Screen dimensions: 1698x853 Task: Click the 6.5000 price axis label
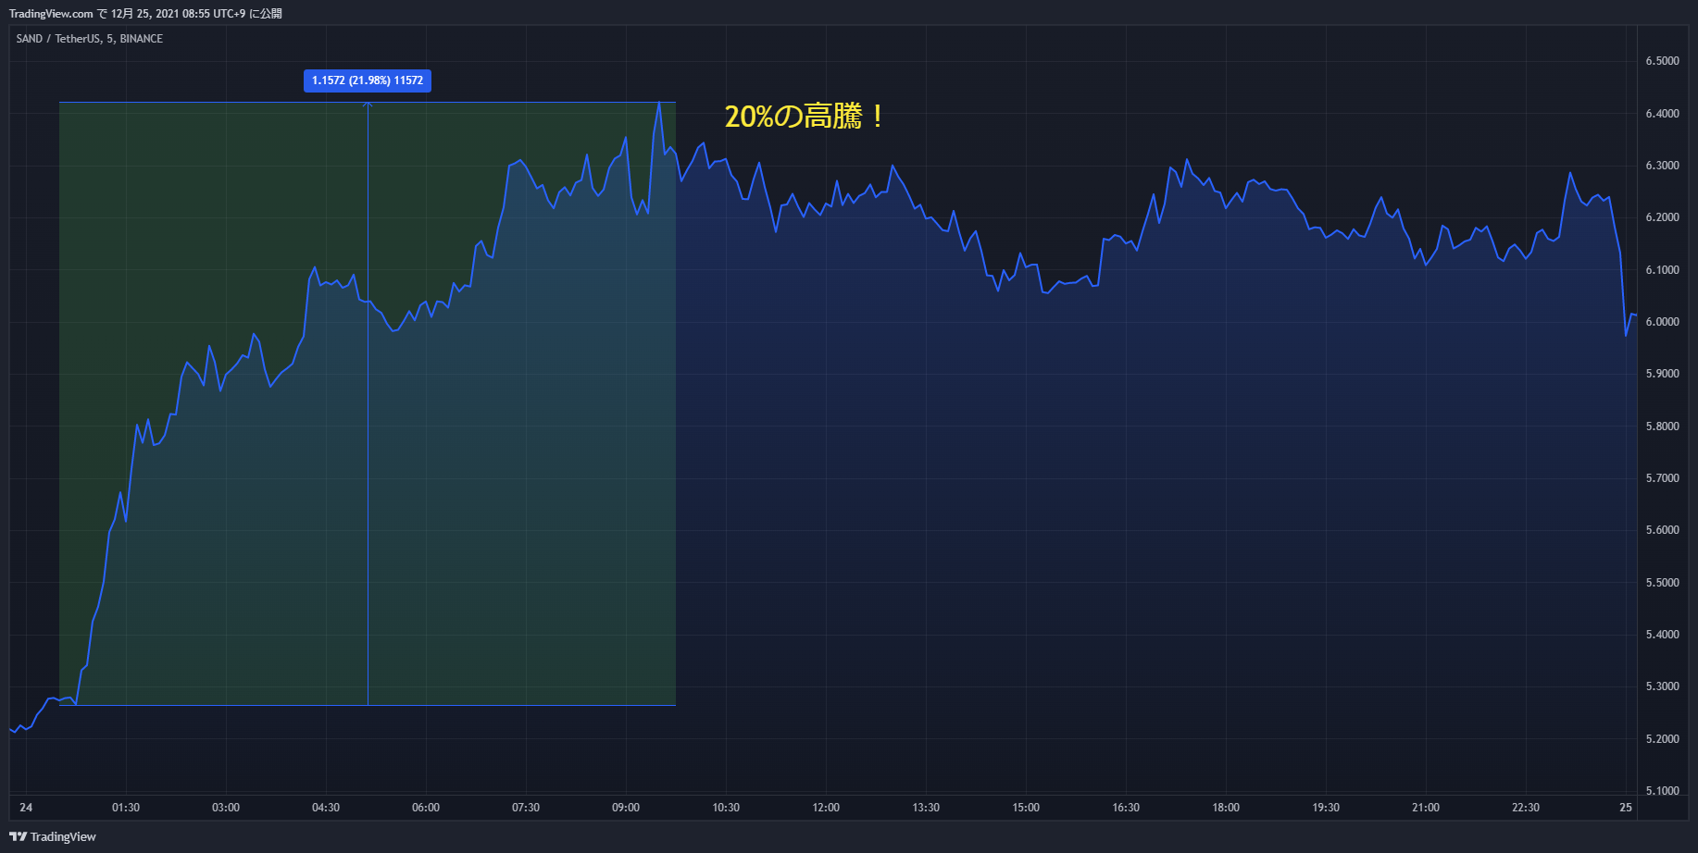(1662, 61)
